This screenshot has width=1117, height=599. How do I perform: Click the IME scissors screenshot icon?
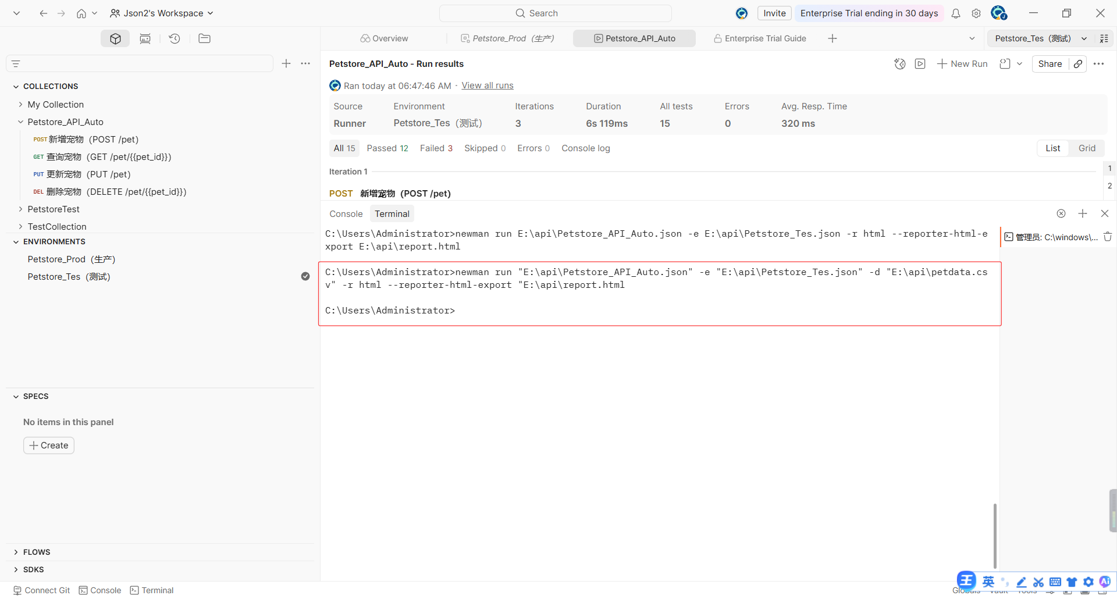coord(1038,582)
